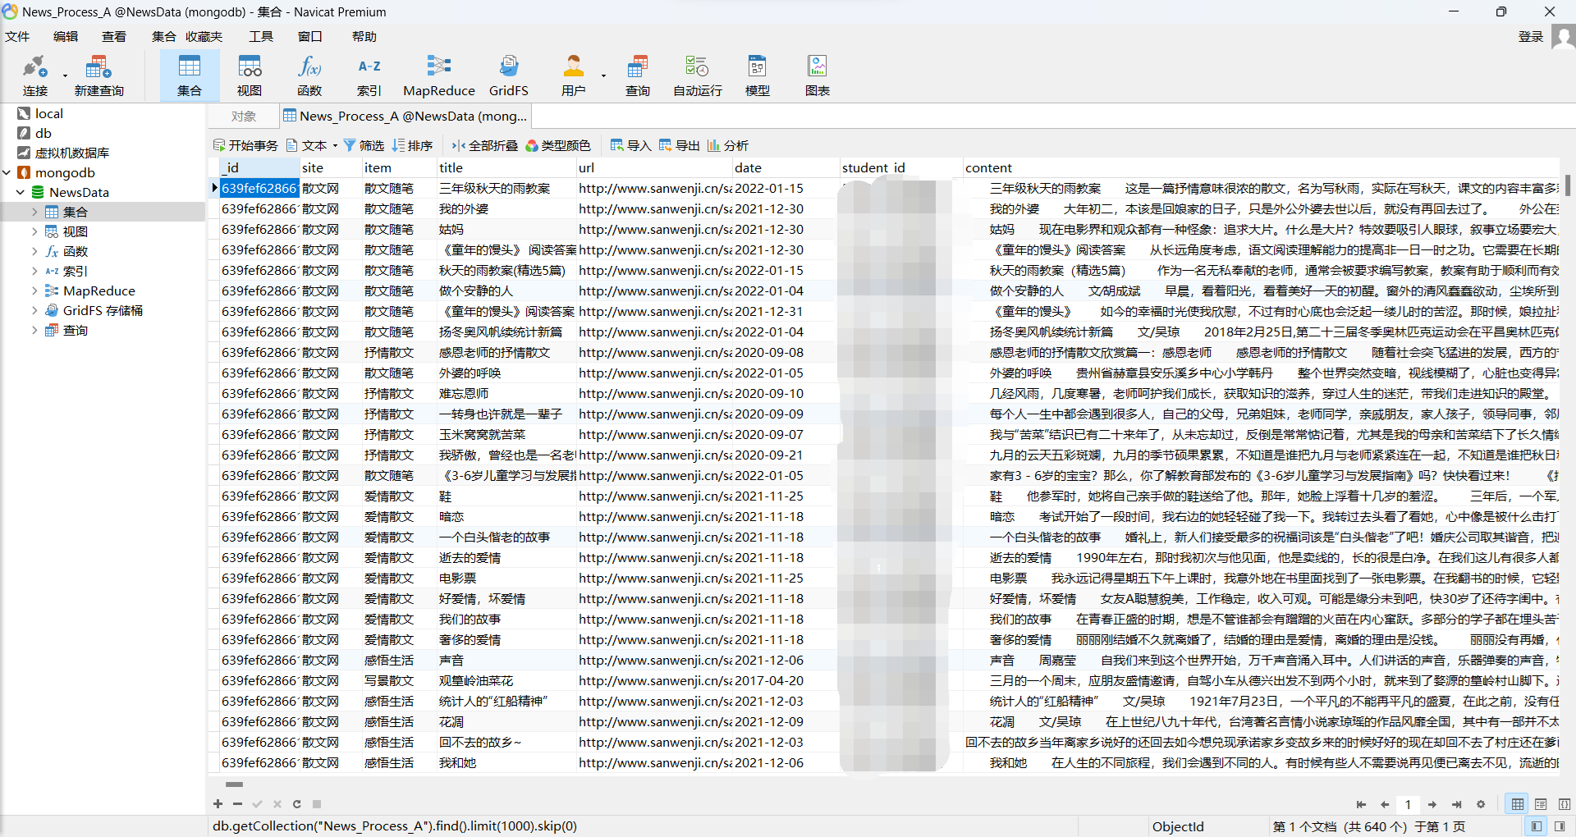Refresh records with the refresh icon
This screenshot has width=1576, height=837.
click(296, 805)
